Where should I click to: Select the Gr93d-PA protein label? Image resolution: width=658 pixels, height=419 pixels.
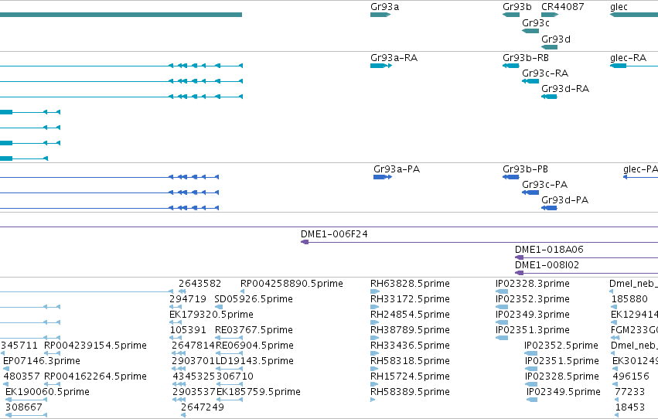pyautogui.click(x=564, y=200)
